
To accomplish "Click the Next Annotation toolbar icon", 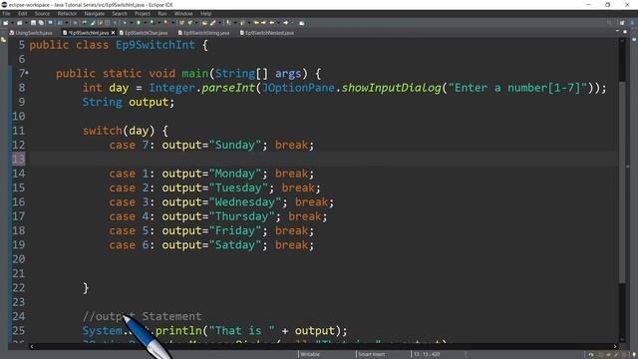I will tap(228, 23).
